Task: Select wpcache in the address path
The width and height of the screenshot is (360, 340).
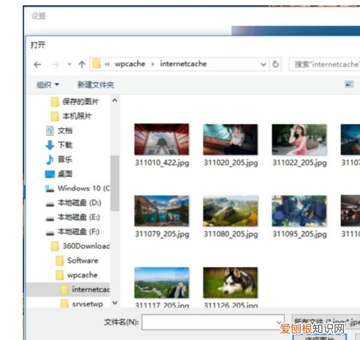Action: pos(130,64)
